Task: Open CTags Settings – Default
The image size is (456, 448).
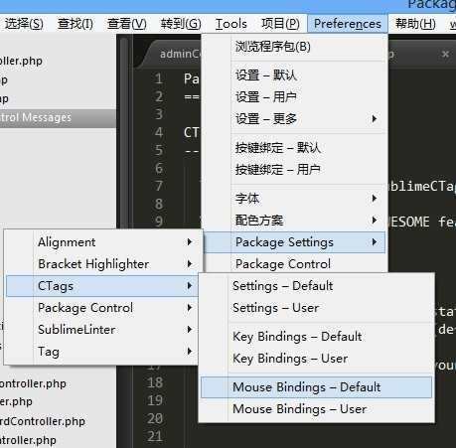Action: click(316, 286)
